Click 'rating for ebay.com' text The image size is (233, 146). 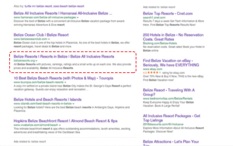173,73
